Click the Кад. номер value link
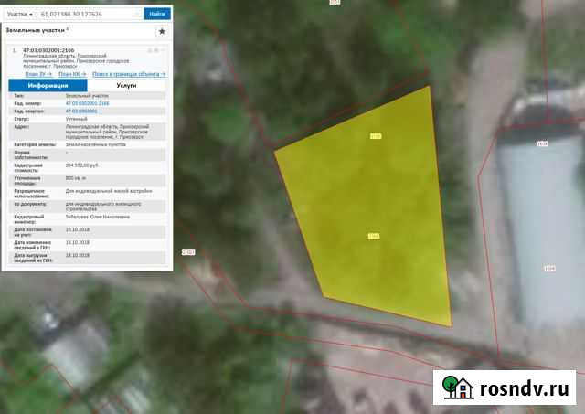Viewport: 585px width, 414px height. (x=84, y=103)
